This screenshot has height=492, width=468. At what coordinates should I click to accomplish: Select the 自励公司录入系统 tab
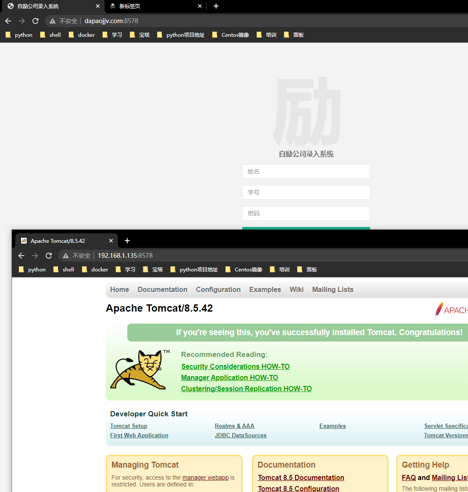(53, 6)
